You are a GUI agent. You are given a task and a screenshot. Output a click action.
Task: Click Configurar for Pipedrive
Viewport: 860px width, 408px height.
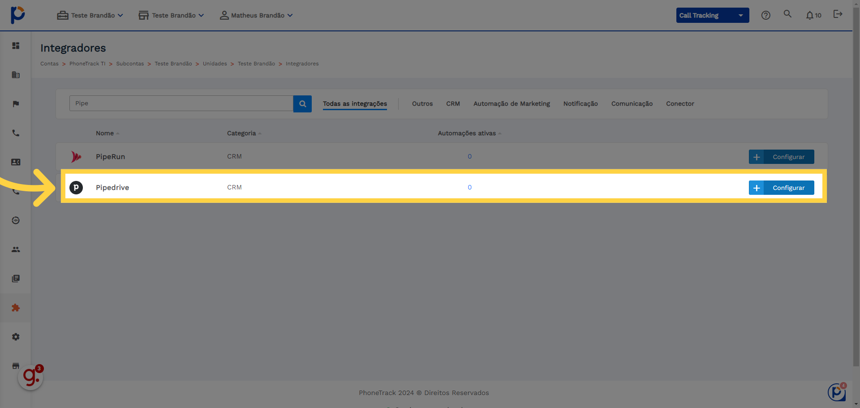coord(781,188)
